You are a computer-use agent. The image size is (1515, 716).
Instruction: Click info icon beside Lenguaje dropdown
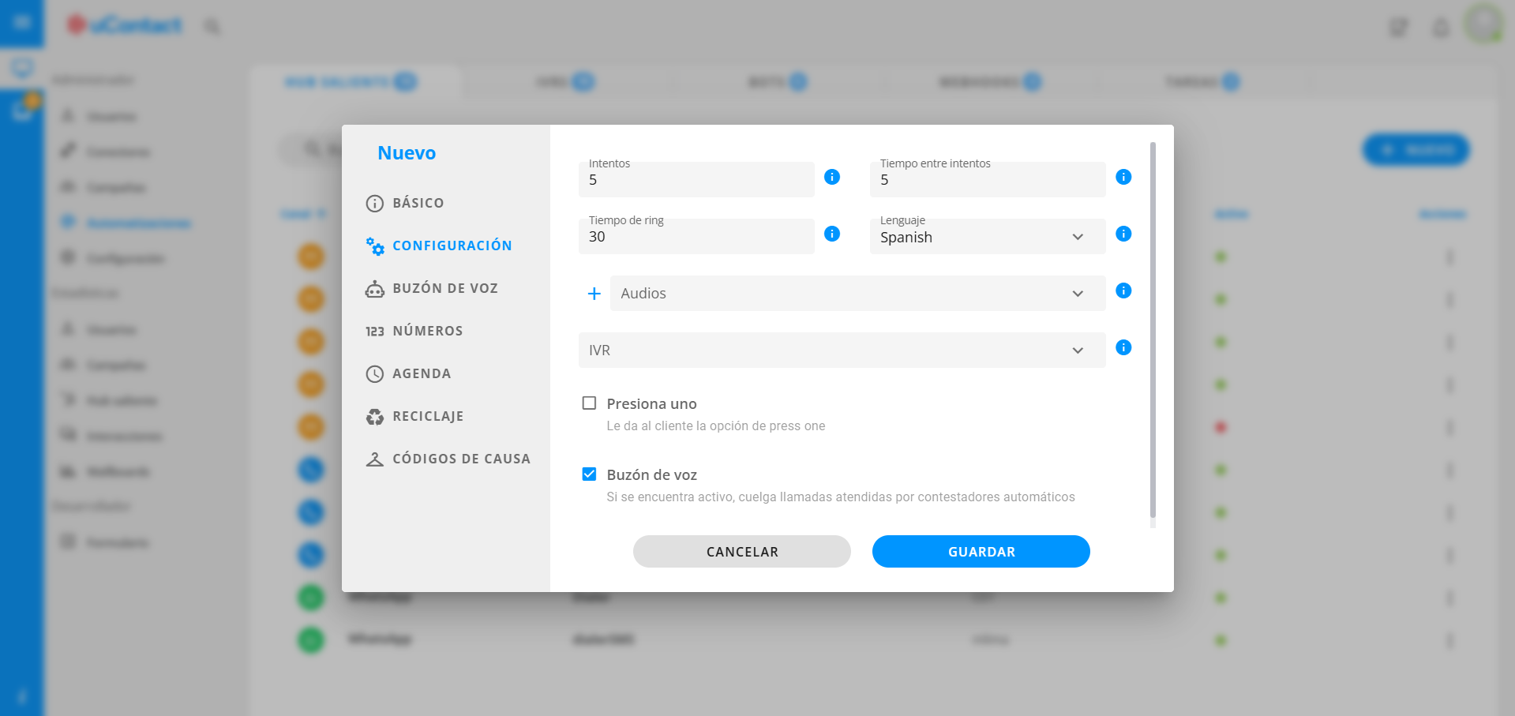click(x=1123, y=234)
